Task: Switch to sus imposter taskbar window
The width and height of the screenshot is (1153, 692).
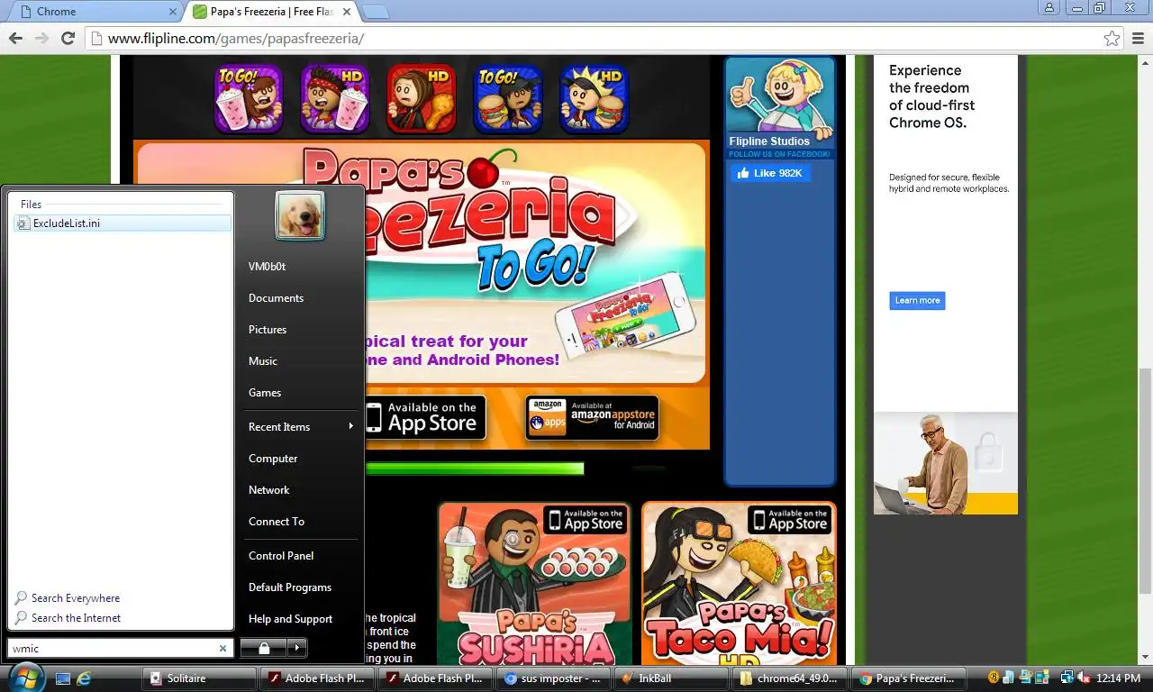Action: tap(555, 678)
